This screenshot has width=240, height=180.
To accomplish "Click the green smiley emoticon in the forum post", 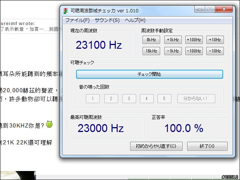I will [x=49, y=124].
